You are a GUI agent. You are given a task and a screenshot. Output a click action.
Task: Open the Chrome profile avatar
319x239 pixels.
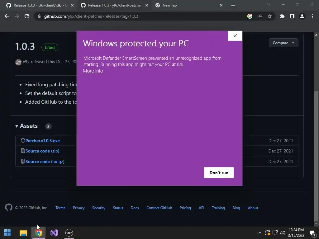pyautogui.click(x=302, y=16)
